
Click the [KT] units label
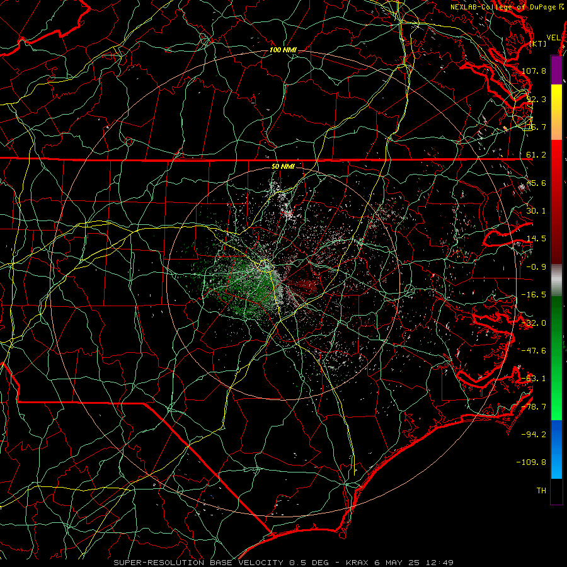(x=538, y=43)
